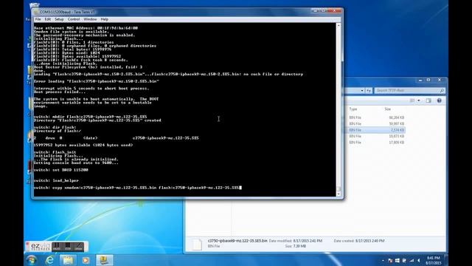Image resolution: width=472 pixels, height=266 pixels.
Task: Open the Windows Explorer taskbar button
Action: pyautogui.click(x=68, y=260)
